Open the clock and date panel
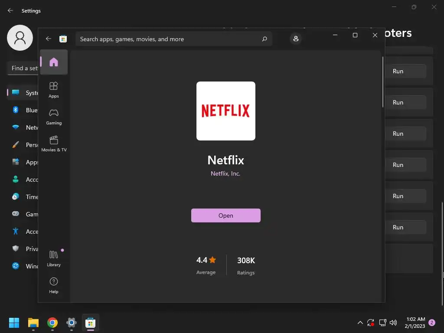444x333 pixels. point(415,323)
